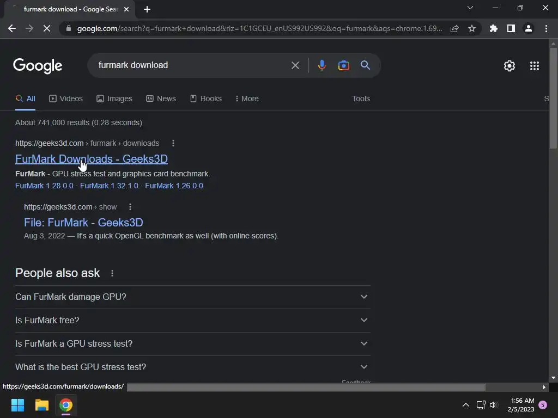
Task: Expand 'Is FurMark a GPU stress test?'
Action: 192,344
